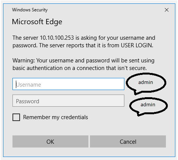
Task: Enable the Remember my credentials checkbox
Action: pyautogui.click(x=16, y=117)
